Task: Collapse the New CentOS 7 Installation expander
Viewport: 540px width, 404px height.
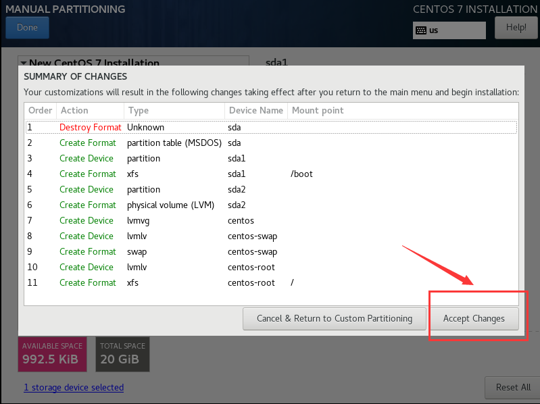Action: click(x=24, y=63)
